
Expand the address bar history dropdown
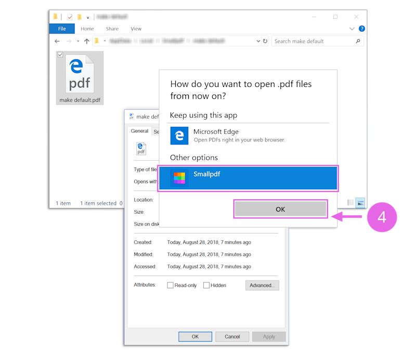[258, 41]
